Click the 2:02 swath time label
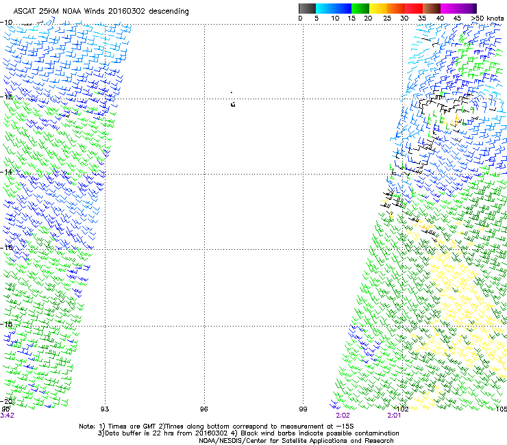Image resolution: width=507 pixels, height=445 pixels. point(343,416)
